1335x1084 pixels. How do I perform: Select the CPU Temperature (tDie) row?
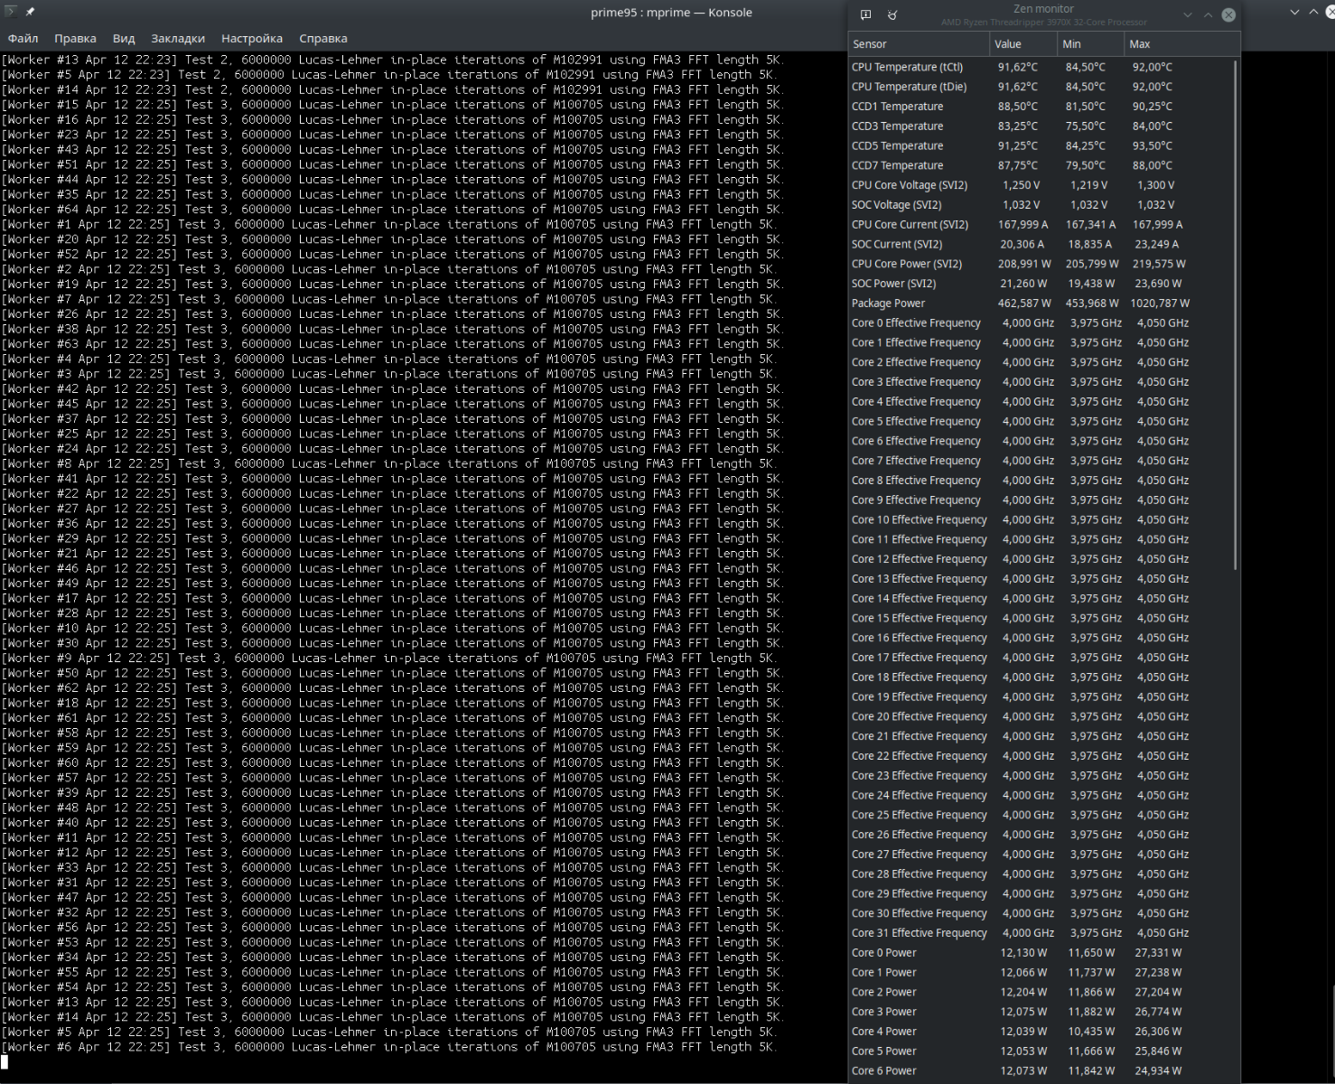tap(1041, 87)
